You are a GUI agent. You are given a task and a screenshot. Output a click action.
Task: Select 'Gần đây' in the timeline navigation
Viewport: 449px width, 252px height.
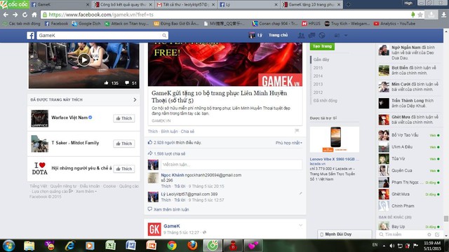[321, 59]
